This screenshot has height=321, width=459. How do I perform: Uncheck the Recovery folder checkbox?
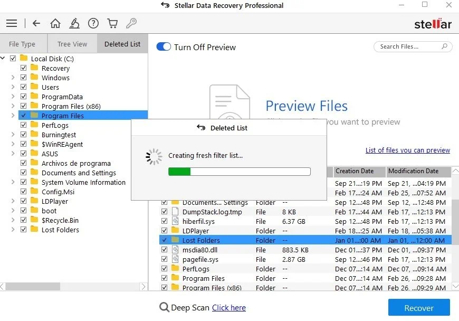click(24, 68)
